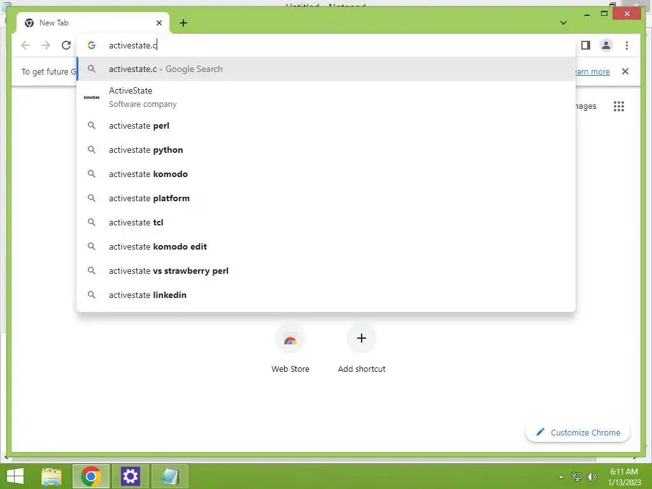The height and width of the screenshot is (489, 652).
Task: Open the profile avatar menu
Action: pos(606,45)
